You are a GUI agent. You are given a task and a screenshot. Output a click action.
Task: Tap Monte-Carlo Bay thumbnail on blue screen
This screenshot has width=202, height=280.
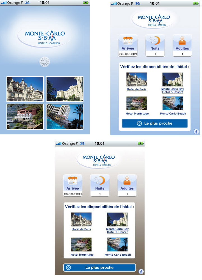click(x=173, y=80)
